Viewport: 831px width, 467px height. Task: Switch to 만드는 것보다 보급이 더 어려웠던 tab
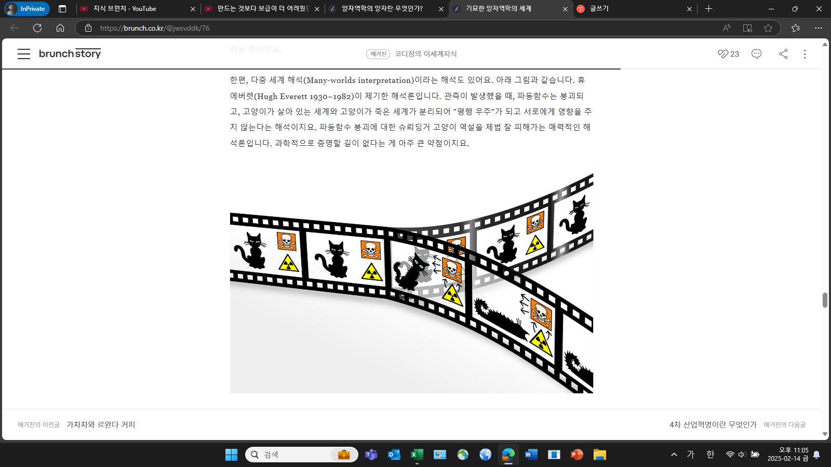(262, 9)
